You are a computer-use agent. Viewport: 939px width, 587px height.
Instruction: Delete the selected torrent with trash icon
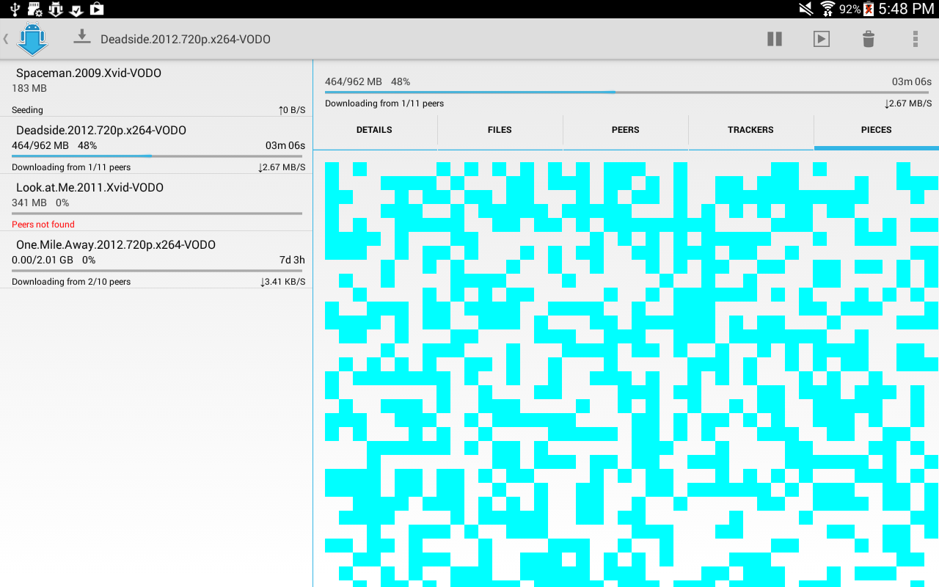pyautogui.click(x=868, y=39)
